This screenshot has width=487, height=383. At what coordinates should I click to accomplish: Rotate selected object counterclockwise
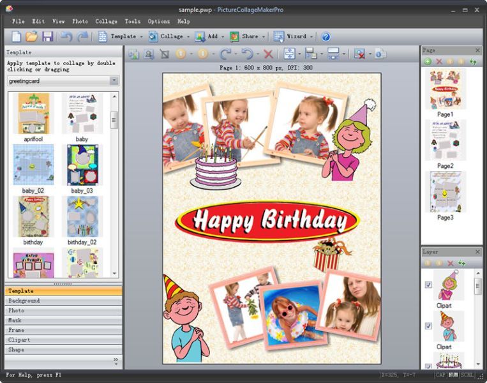247,54
